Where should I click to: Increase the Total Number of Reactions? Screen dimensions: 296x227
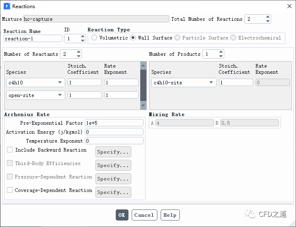pyautogui.click(x=268, y=17)
